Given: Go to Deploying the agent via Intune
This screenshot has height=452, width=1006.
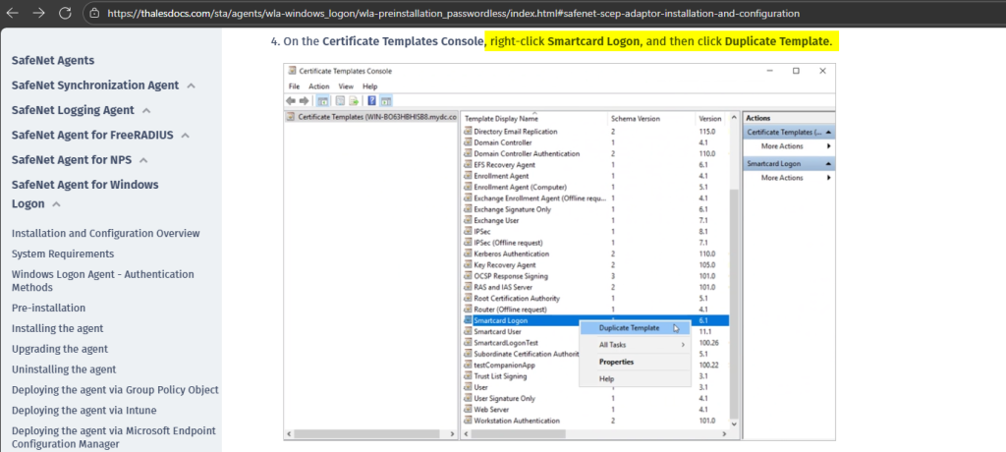Looking at the screenshot, I should pyautogui.click(x=84, y=410).
